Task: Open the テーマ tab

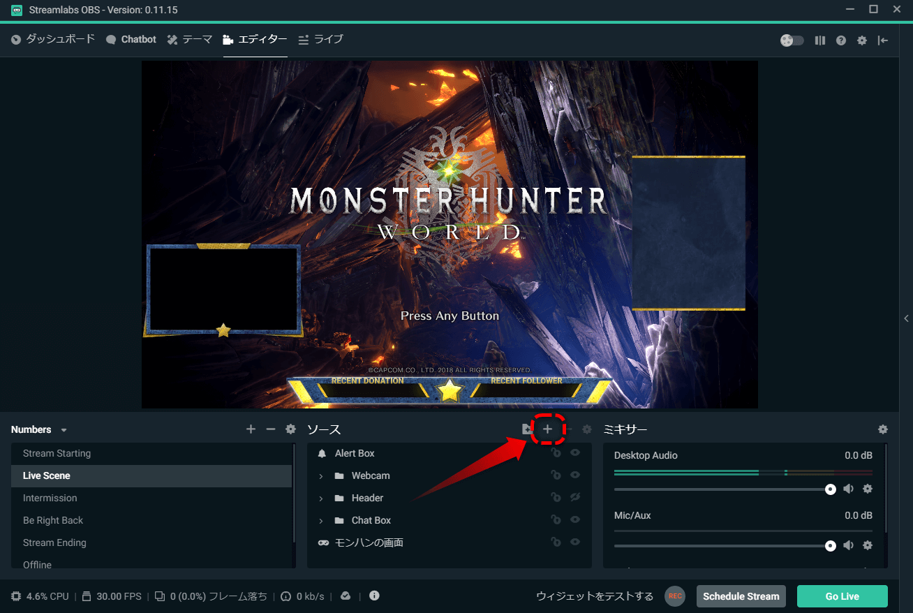Action: pyautogui.click(x=190, y=39)
